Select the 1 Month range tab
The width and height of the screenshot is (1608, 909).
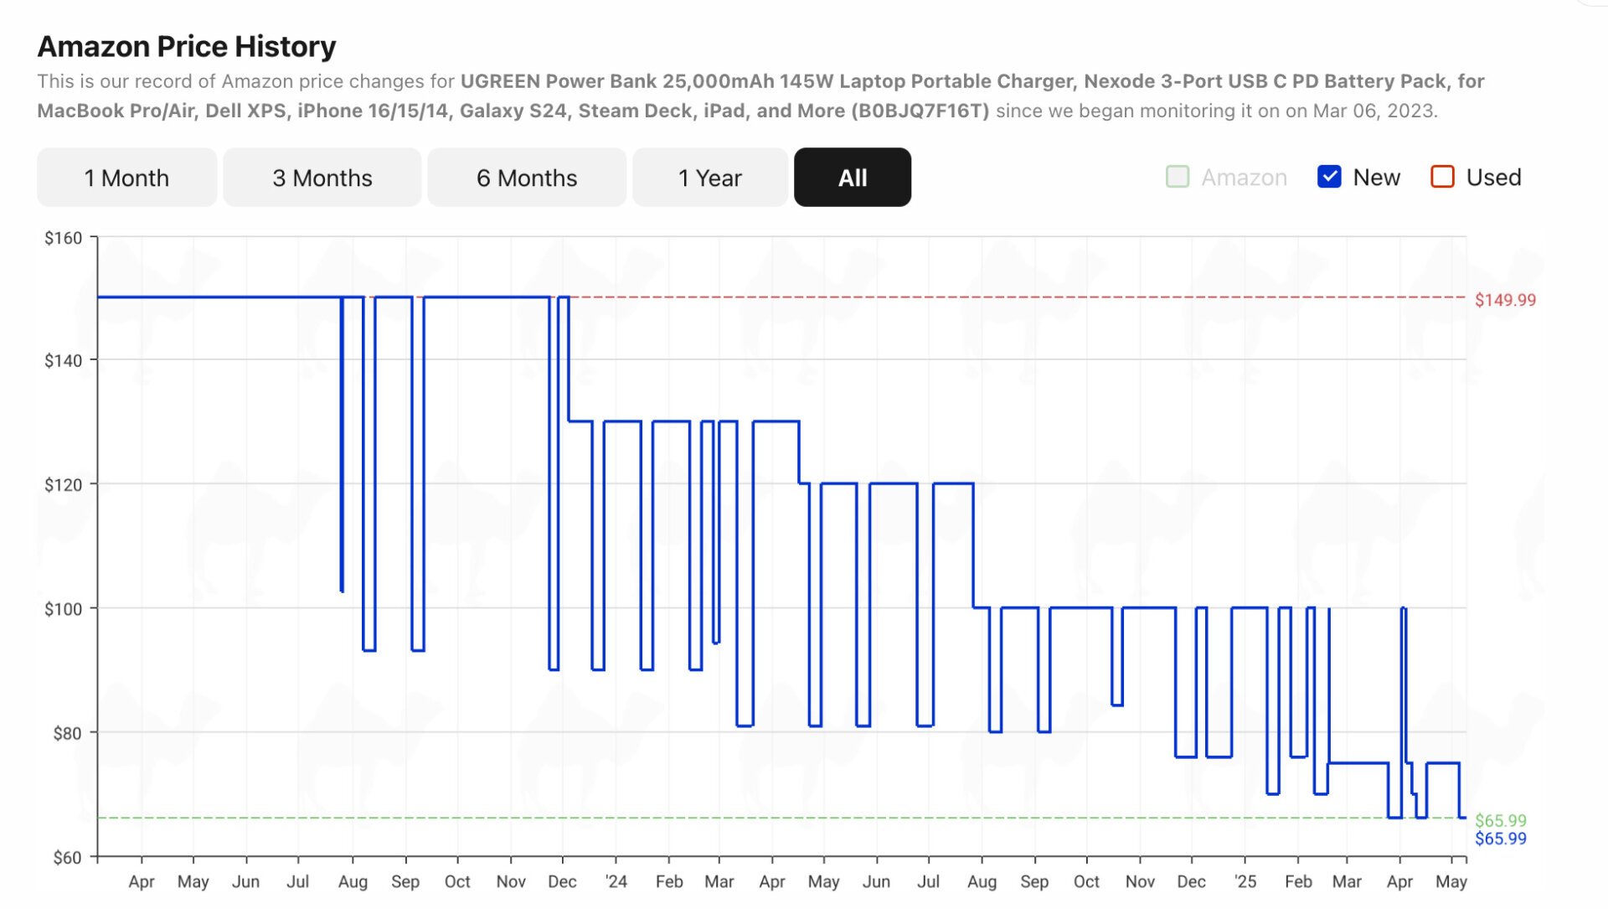(x=126, y=178)
